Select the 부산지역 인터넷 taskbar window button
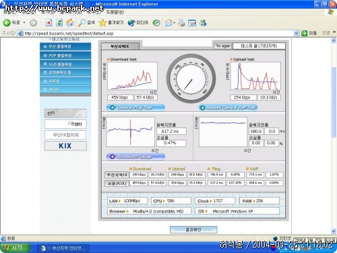This screenshot has height=253, width=337. [x=63, y=248]
